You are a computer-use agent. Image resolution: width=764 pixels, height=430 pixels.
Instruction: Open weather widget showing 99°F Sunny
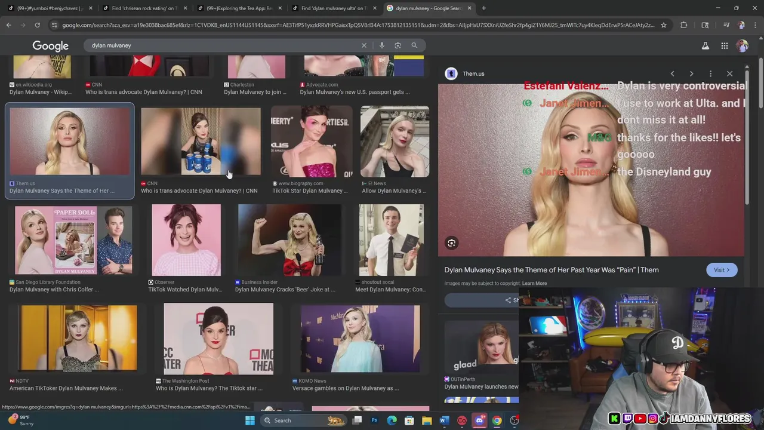tap(20, 420)
